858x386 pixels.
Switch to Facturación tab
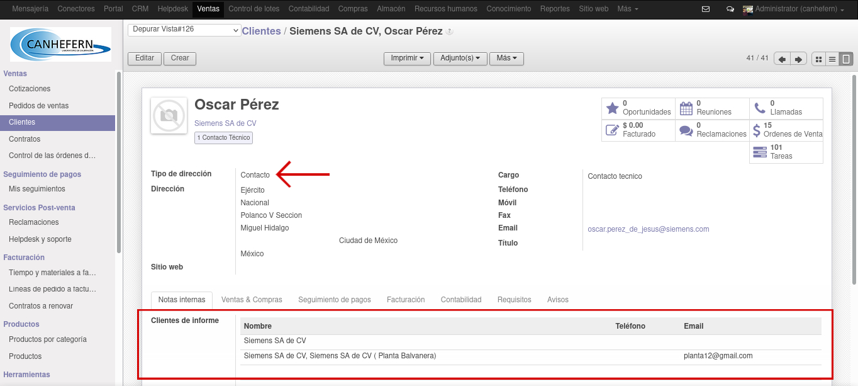(x=406, y=300)
